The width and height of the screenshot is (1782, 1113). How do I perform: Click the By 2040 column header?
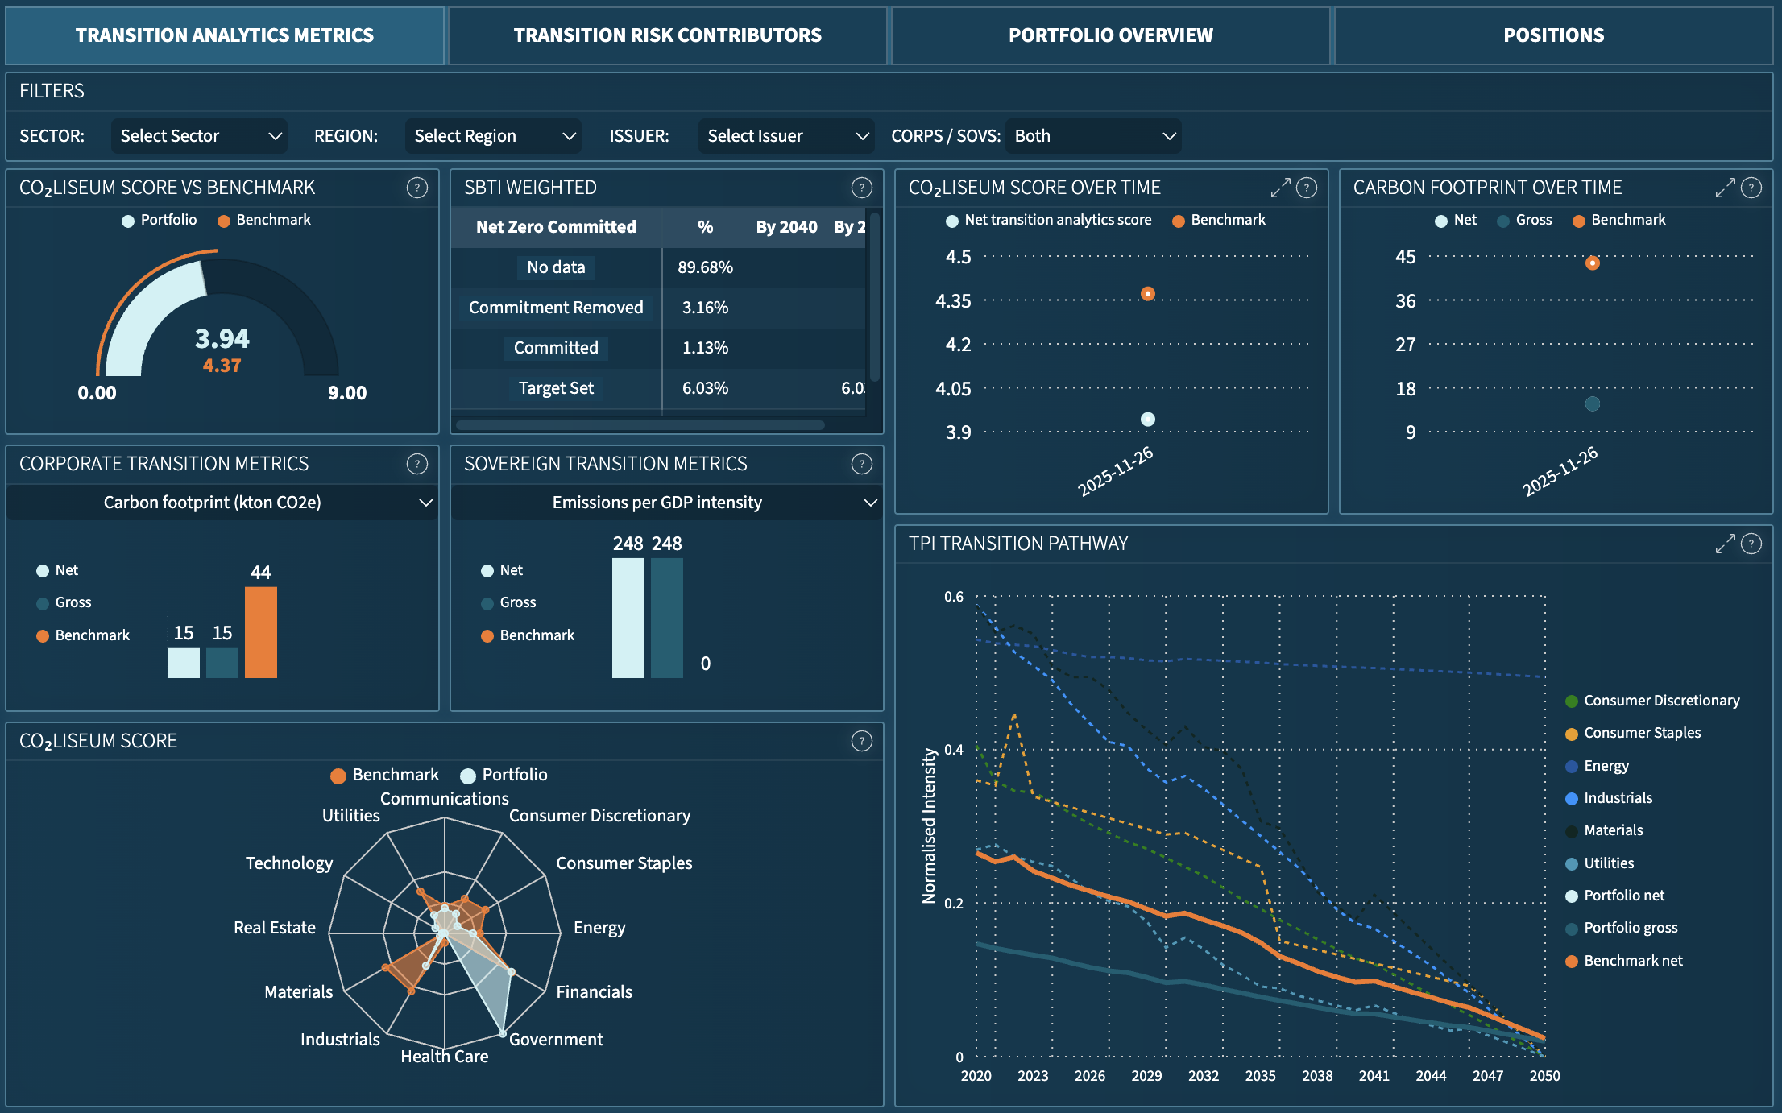[x=786, y=227]
